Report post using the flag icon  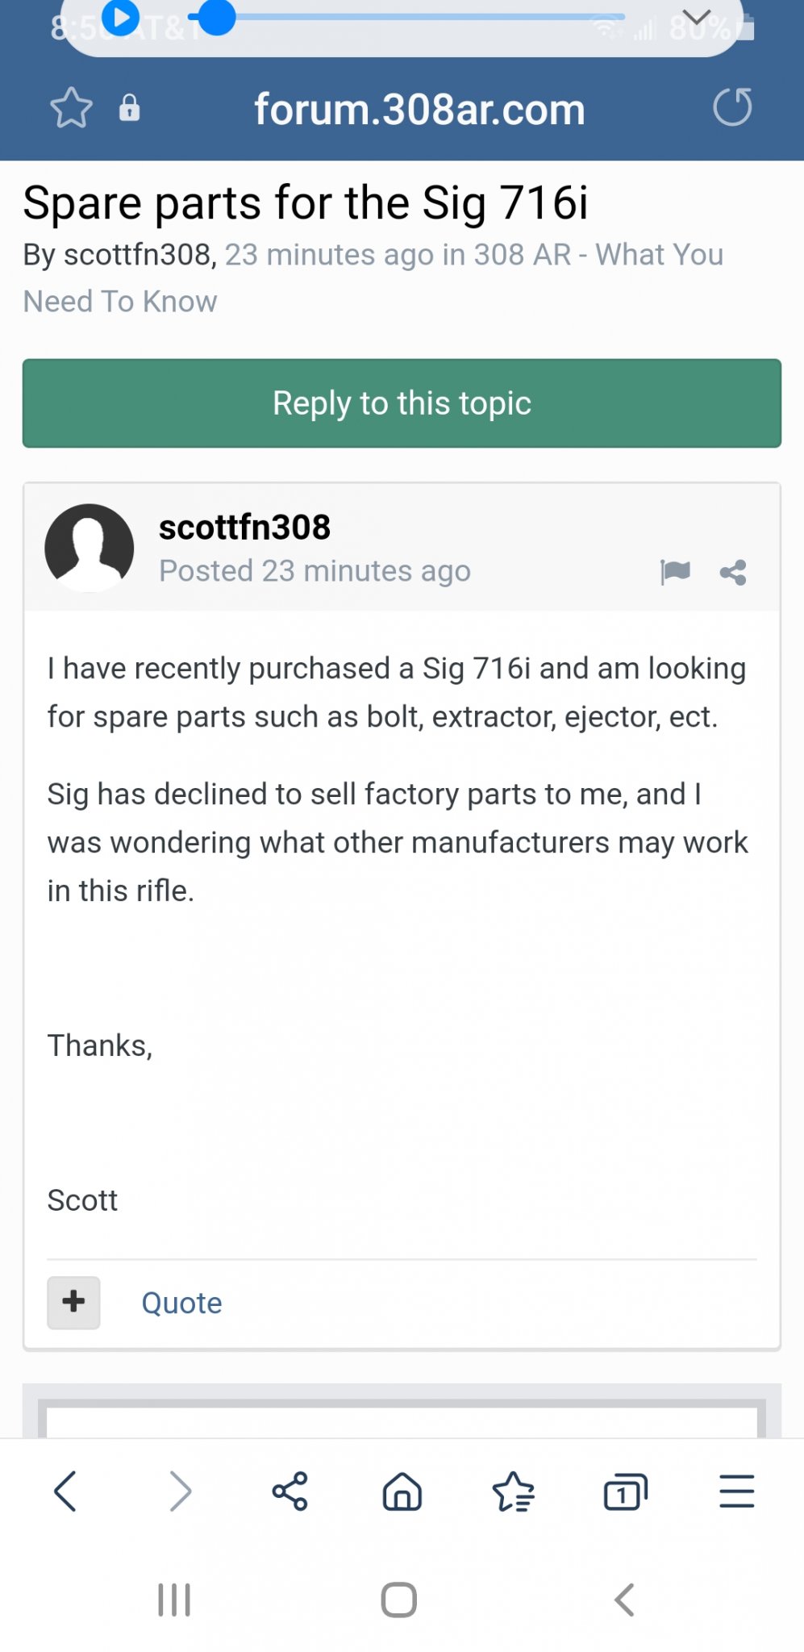click(675, 572)
